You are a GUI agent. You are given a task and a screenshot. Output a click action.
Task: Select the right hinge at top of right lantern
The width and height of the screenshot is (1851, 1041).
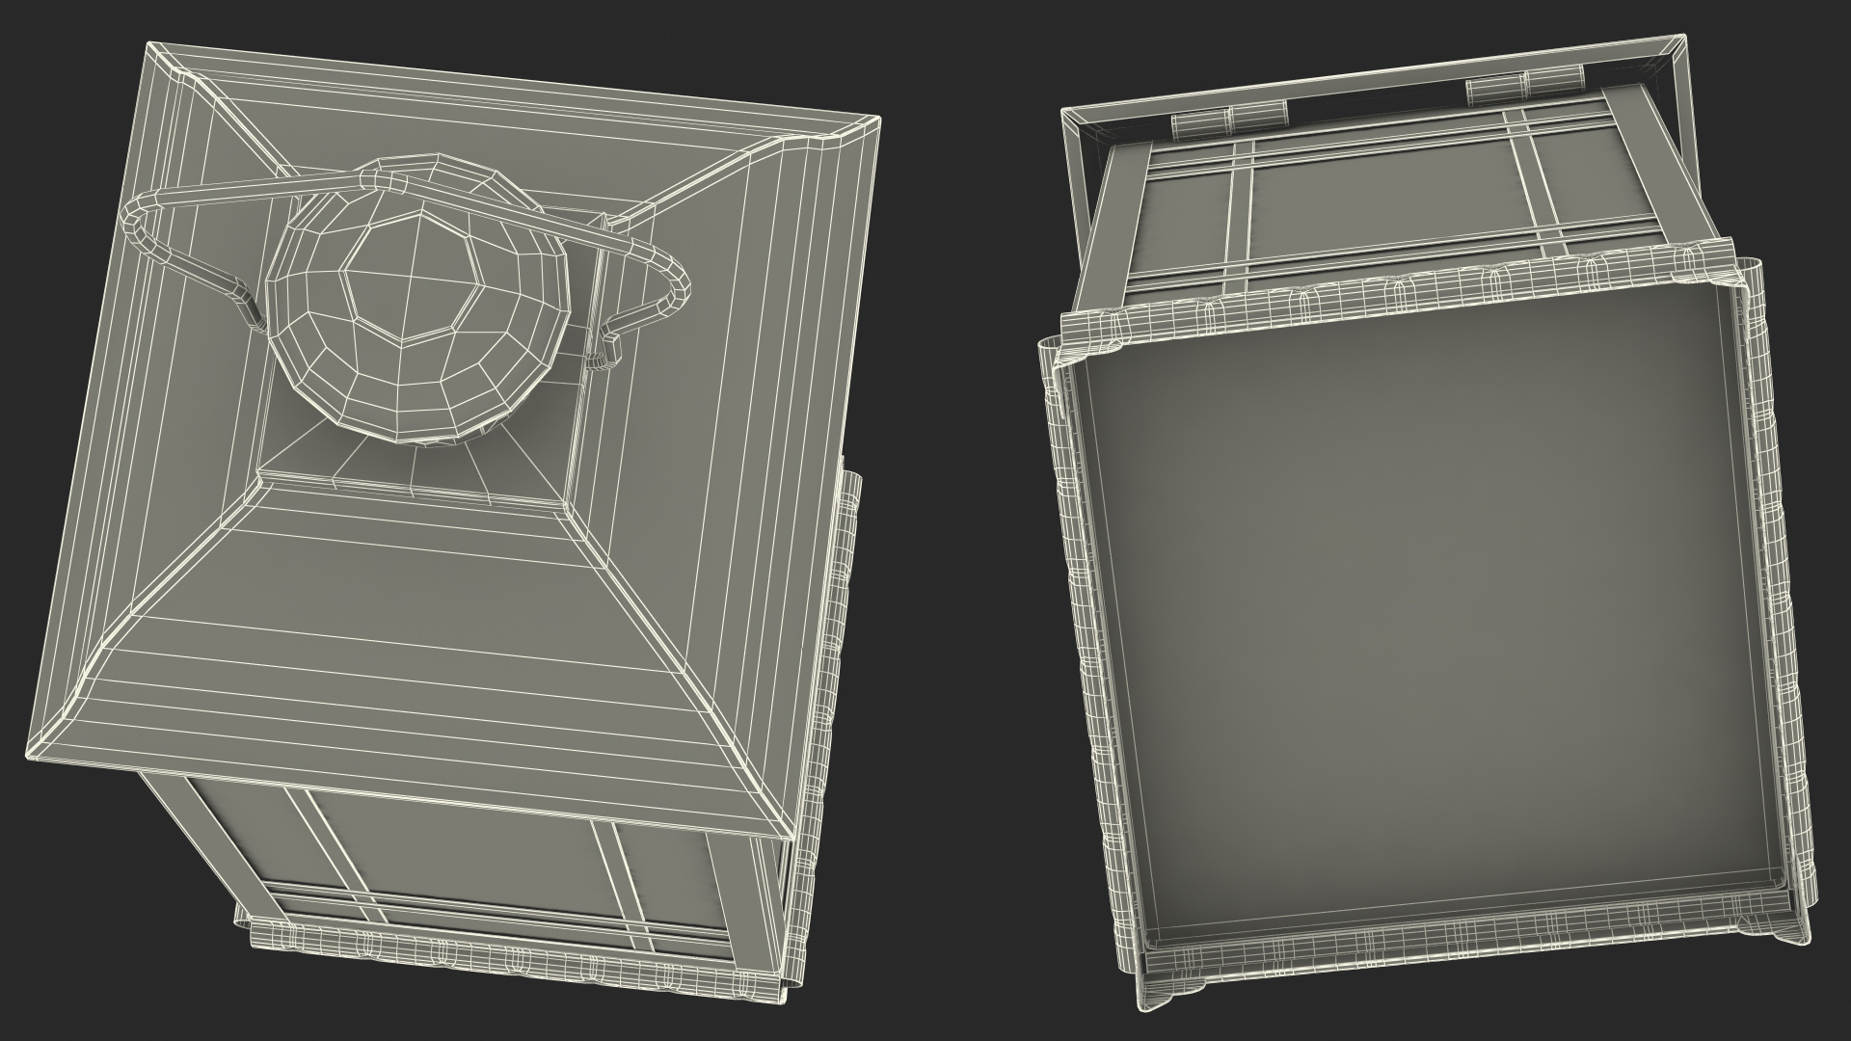click(1523, 87)
